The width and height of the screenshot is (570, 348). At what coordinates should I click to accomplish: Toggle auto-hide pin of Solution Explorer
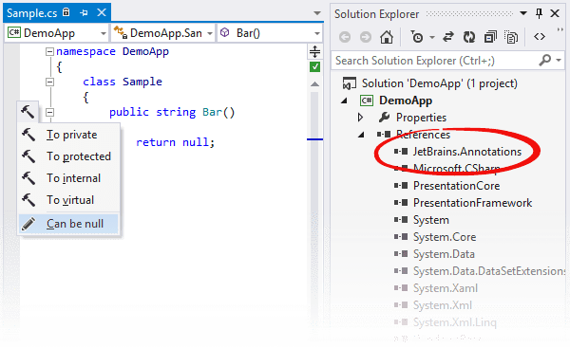point(539,14)
